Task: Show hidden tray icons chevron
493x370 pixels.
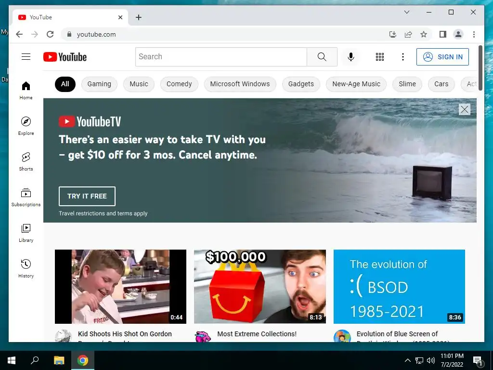Action: point(407,360)
